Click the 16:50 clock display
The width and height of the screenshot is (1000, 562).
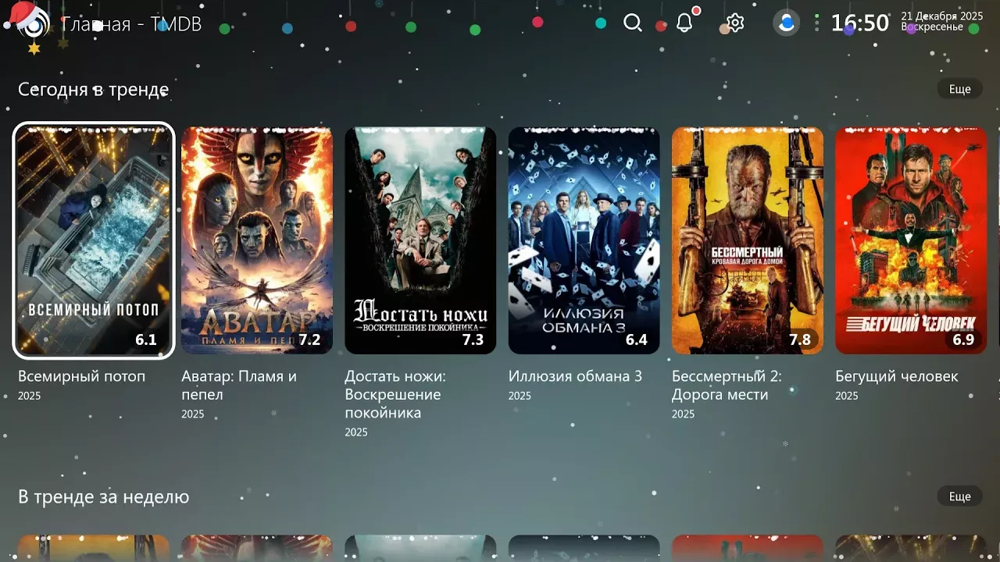(859, 23)
